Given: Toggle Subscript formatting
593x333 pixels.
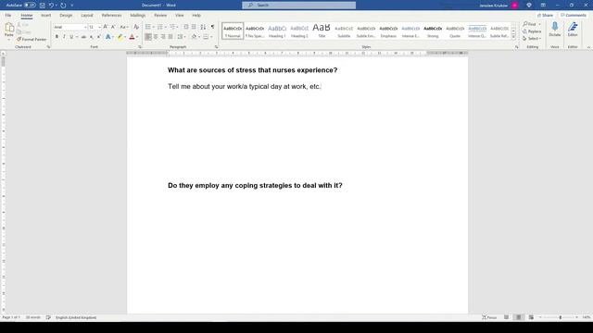Looking at the screenshot, I should coord(91,37).
